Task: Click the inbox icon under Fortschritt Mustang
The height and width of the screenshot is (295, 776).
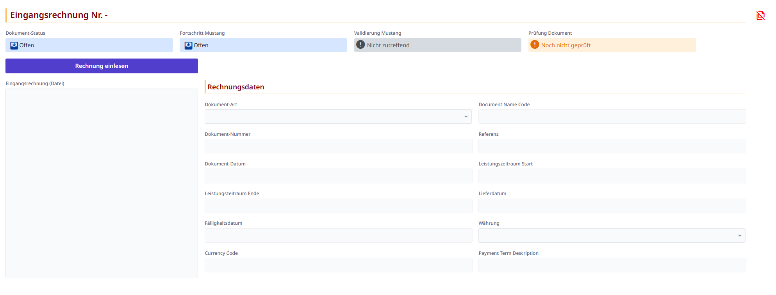Action: click(188, 45)
